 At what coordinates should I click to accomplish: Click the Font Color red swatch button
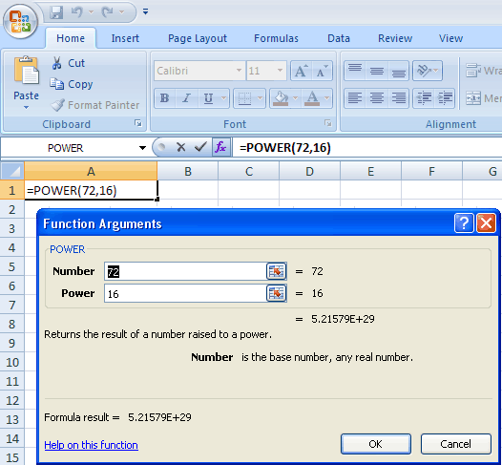point(312,98)
